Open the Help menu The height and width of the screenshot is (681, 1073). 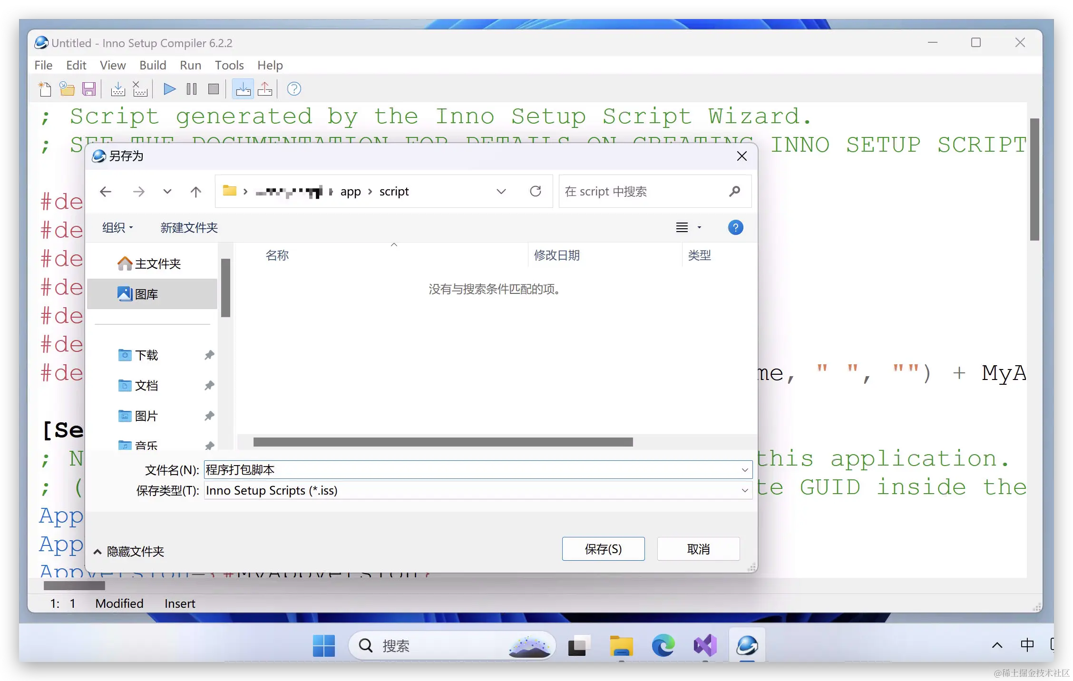pyautogui.click(x=270, y=65)
